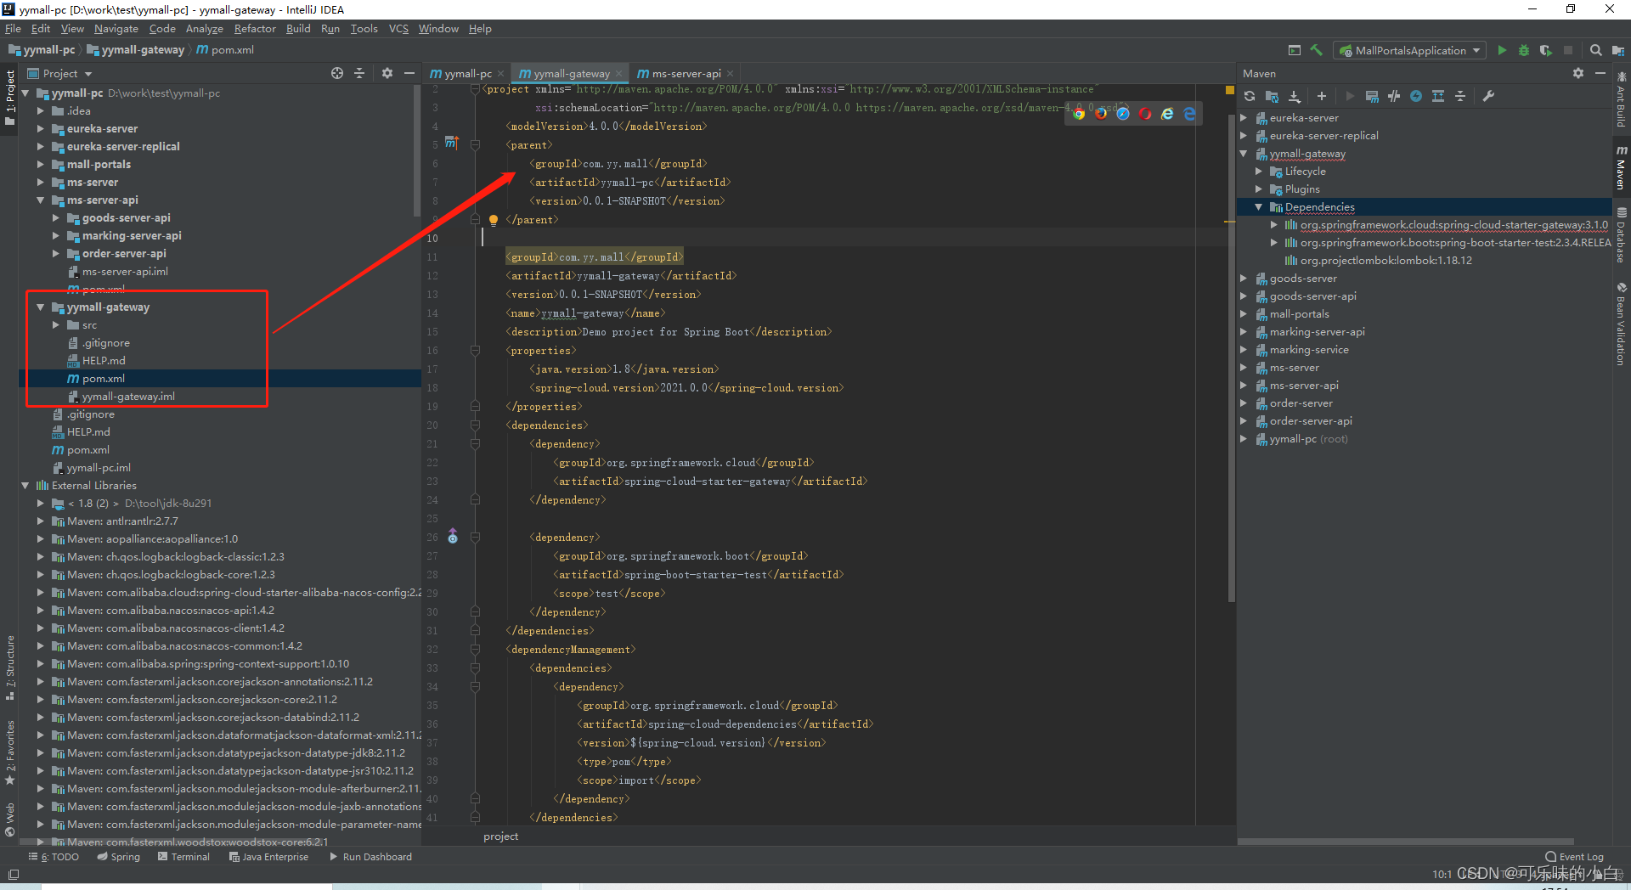Run MallPortalsApplication with green play button
Image resolution: width=1631 pixels, height=890 pixels.
point(1502,50)
